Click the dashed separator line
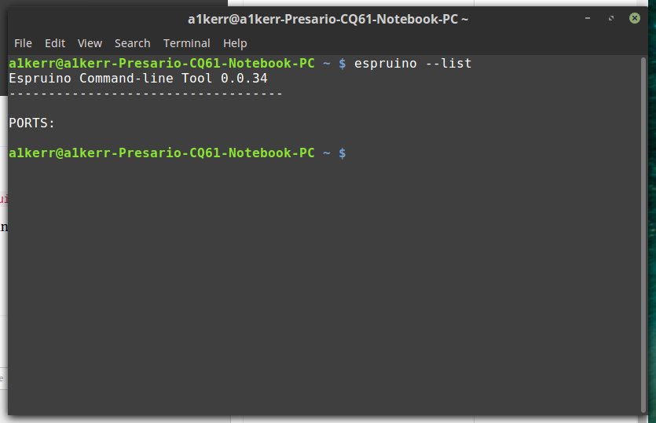The width and height of the screenshot is (656, 423). [x=145, y=94]
